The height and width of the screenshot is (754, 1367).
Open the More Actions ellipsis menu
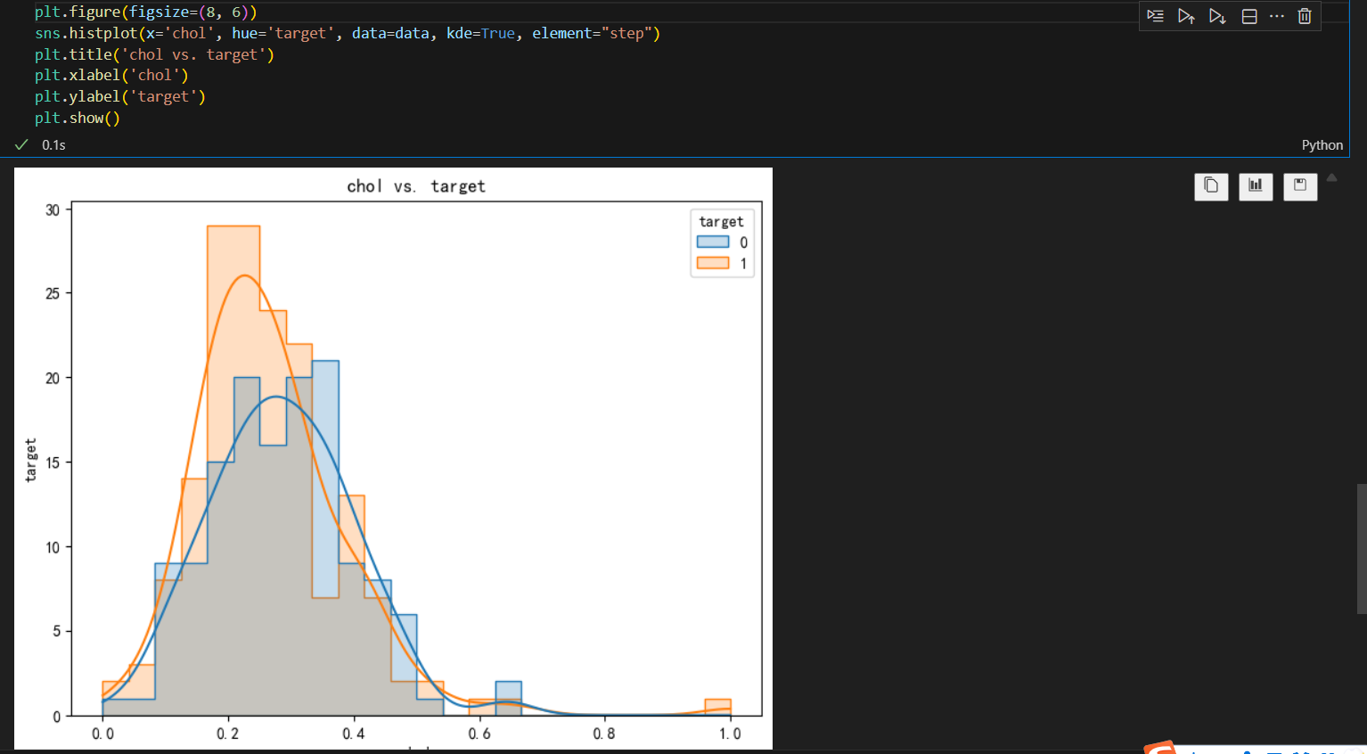click(1277, 15)
